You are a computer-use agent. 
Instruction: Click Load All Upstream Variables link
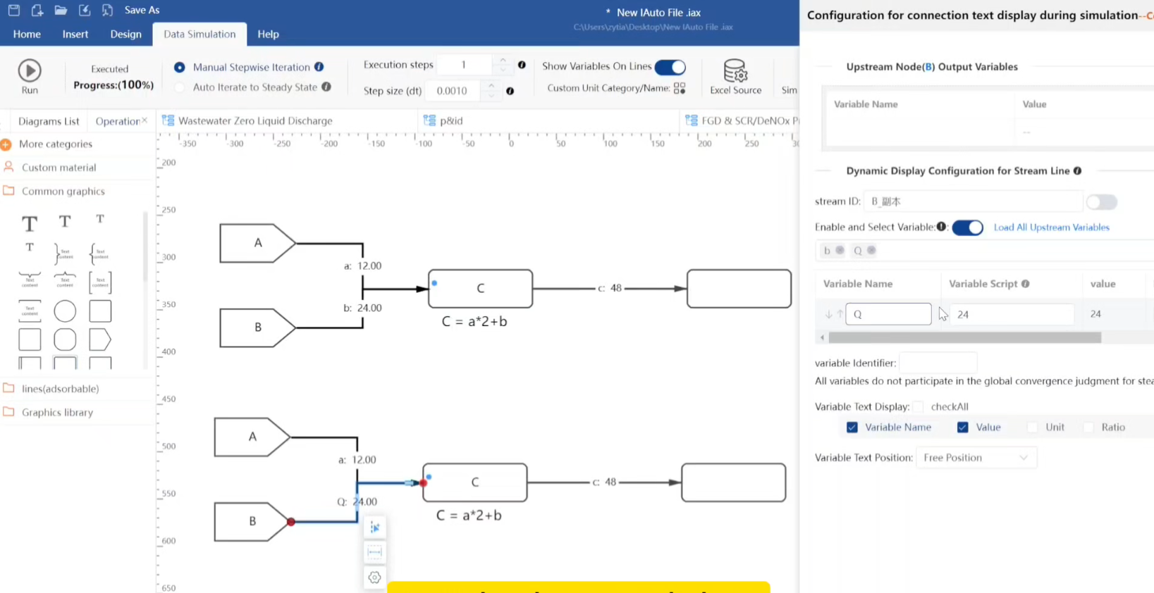pos(1051,227)
